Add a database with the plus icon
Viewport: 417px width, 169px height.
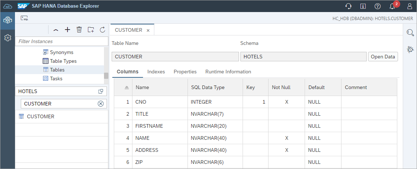pos(67,30)
